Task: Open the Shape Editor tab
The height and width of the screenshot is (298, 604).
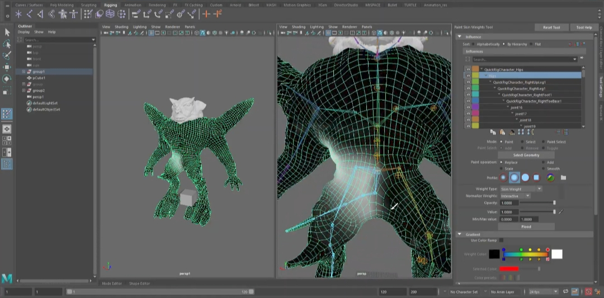Action: click(x=139, y=283)
